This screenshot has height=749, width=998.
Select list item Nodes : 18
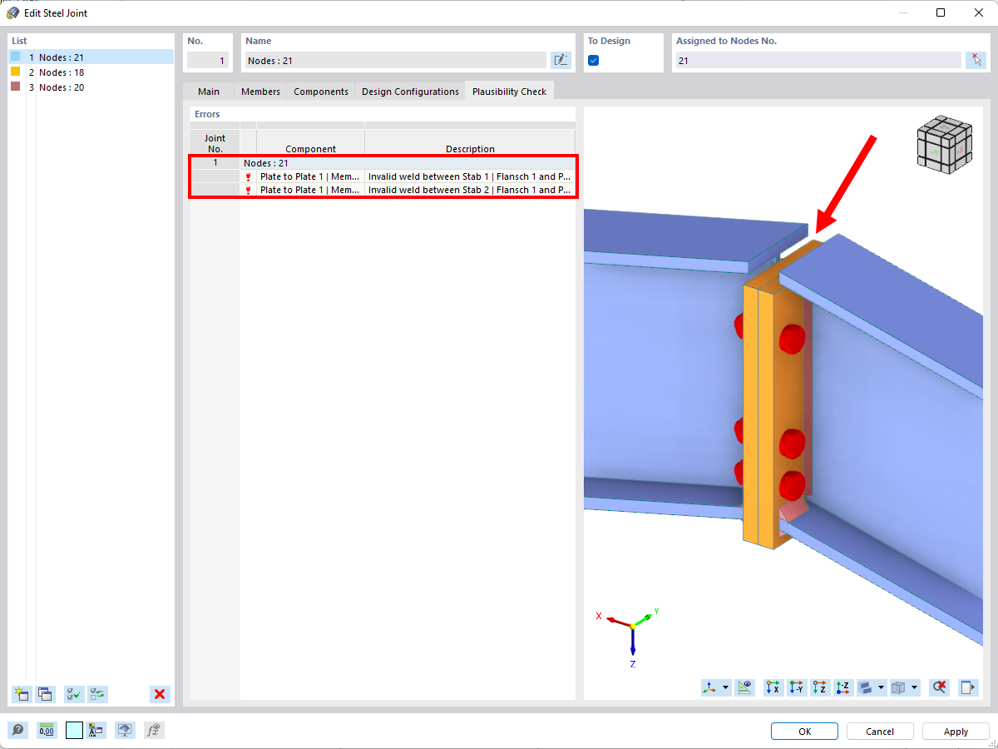[x=91, y=72]
